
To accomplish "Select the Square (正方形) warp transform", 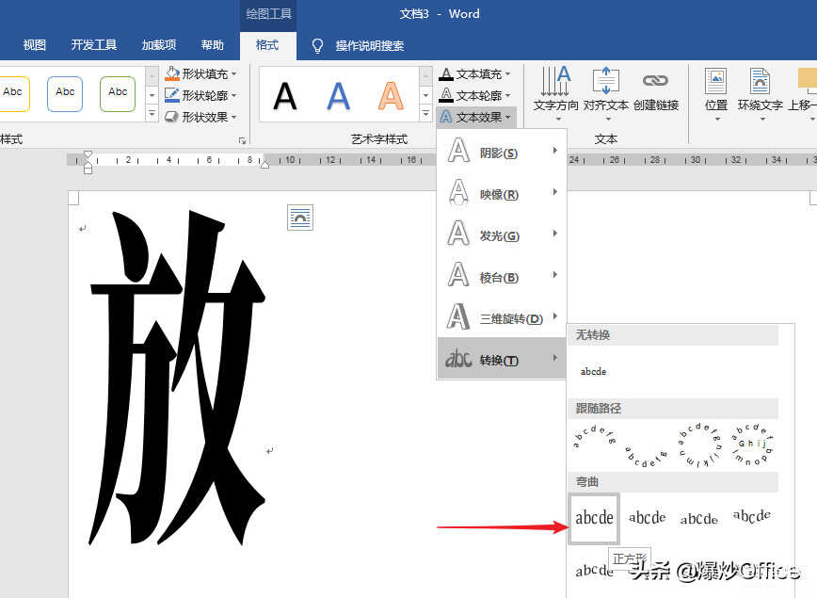I will click(594, 518).
